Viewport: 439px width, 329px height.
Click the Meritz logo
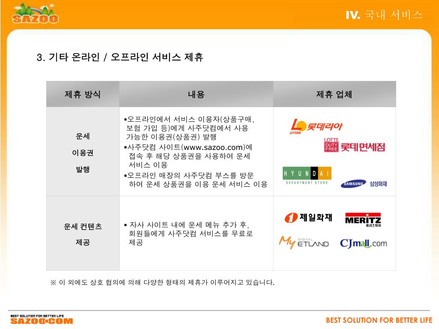point(363,220)
